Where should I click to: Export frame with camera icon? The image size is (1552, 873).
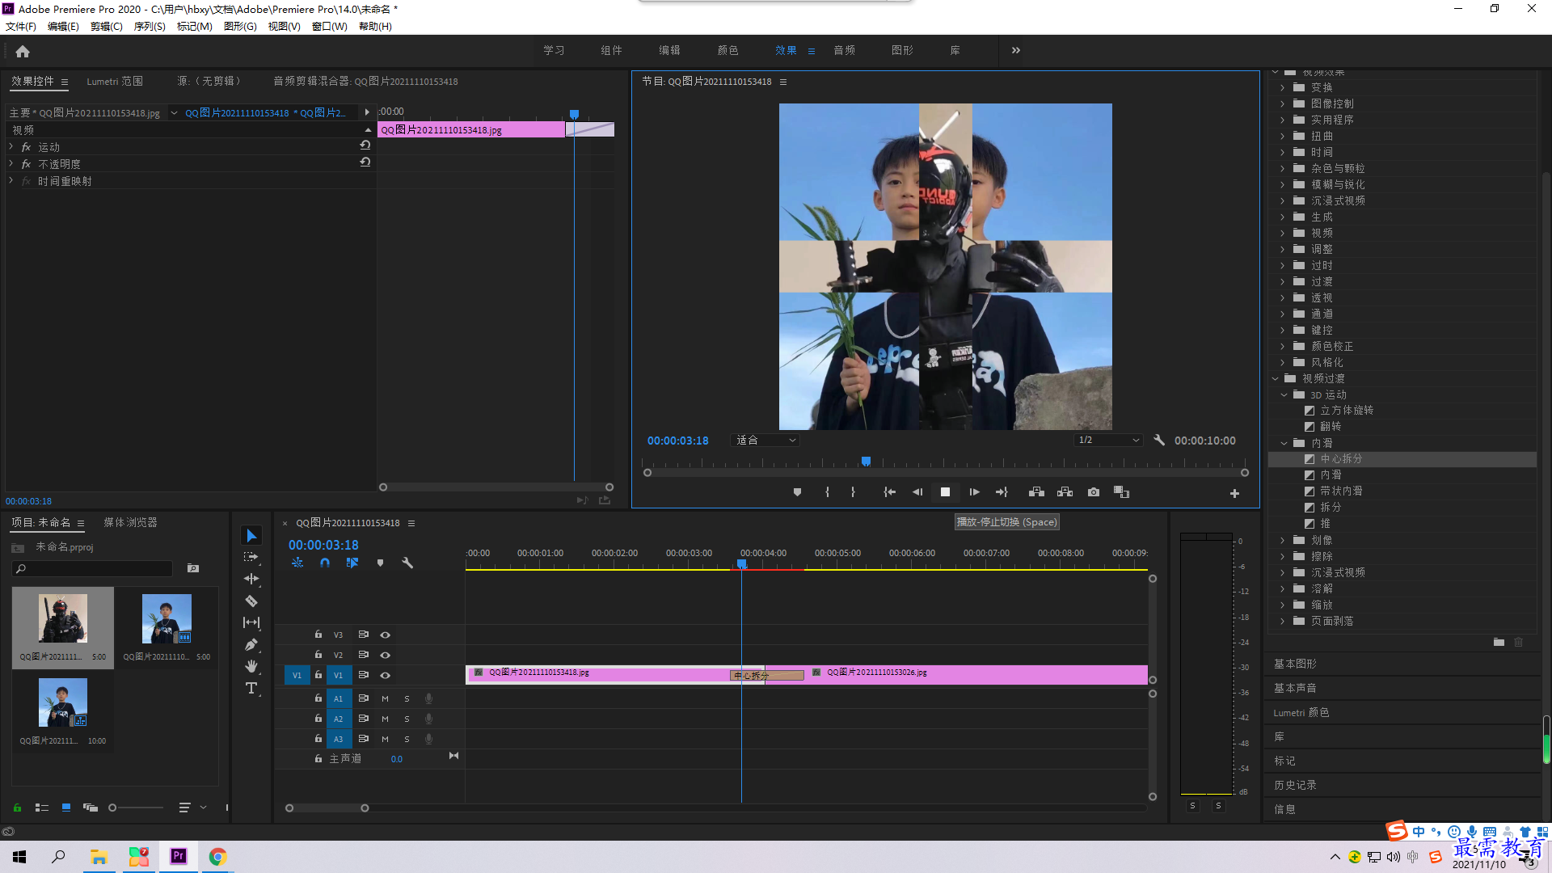pyautogui.click(x=1094, y=492)
